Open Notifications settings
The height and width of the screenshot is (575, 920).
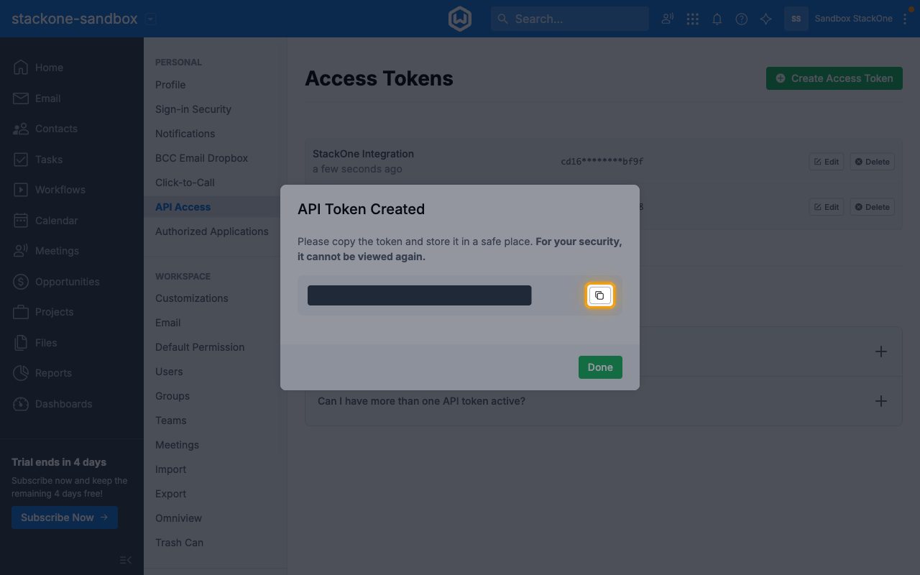(185, 134)
